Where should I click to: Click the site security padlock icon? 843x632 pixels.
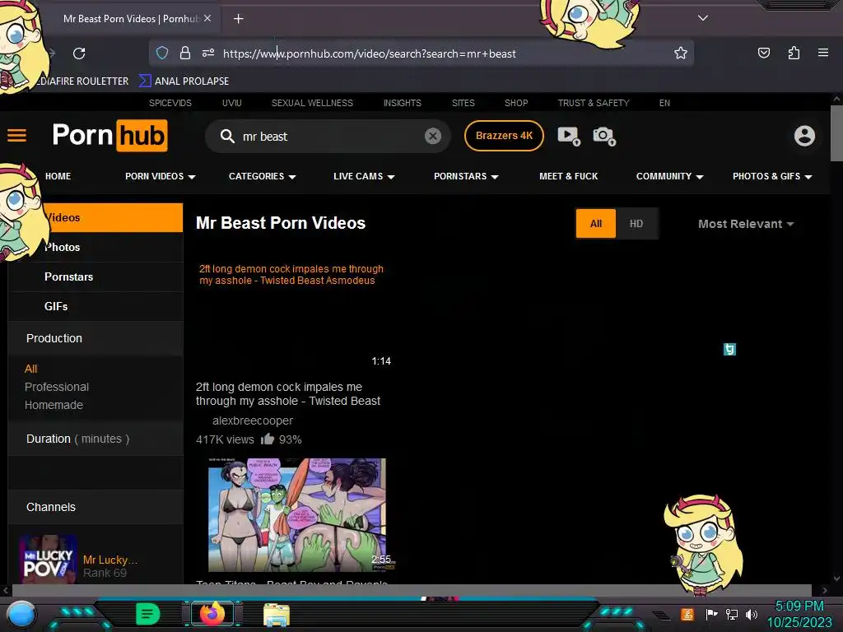185,53
